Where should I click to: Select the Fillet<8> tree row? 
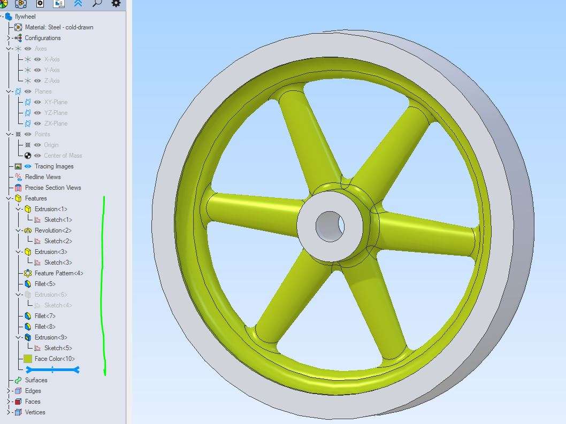tap(40, 327)
